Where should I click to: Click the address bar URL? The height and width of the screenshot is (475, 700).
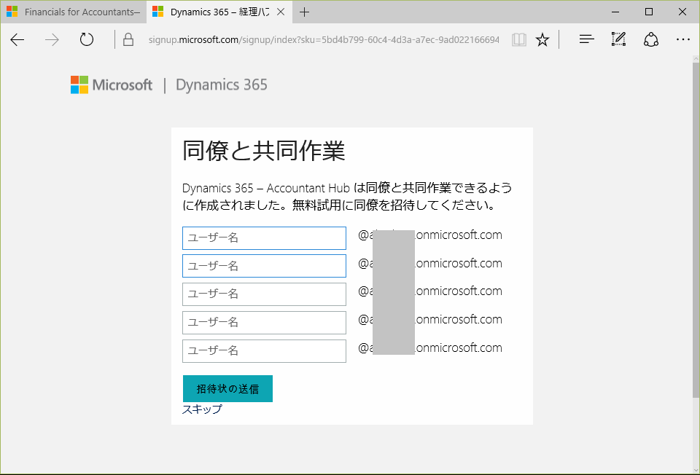[x=324, y=39]
